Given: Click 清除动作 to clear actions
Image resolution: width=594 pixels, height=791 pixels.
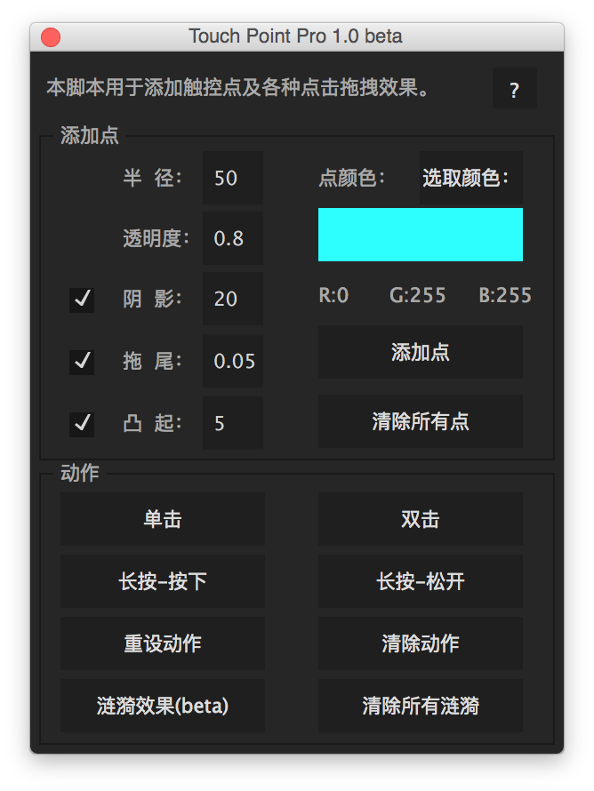Looking at the screenshot, I should 420,643.
